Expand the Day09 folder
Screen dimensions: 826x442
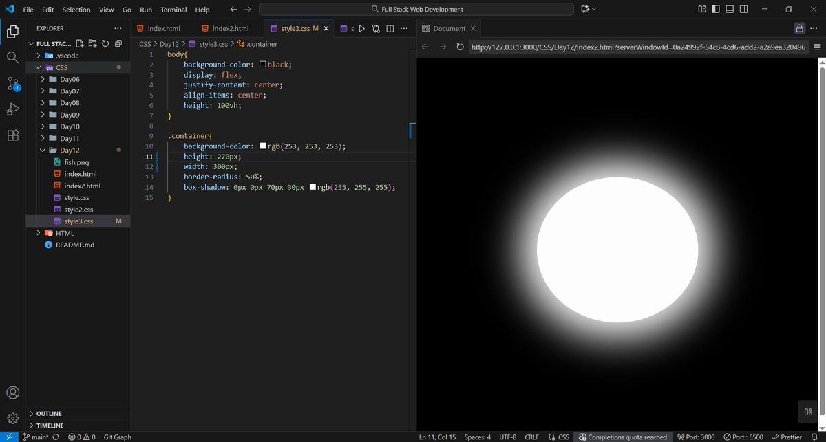43,115
